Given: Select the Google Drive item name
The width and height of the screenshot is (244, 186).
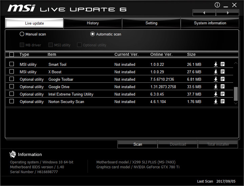Looking at the screenshot, I should click(59, 87).
